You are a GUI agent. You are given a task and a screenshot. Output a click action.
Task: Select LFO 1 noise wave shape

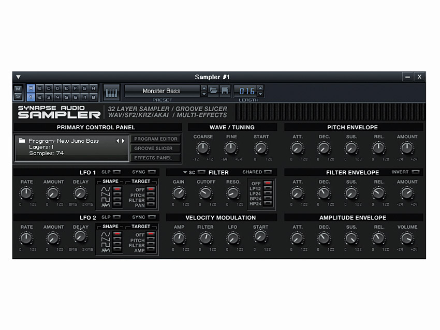point(118,204)
